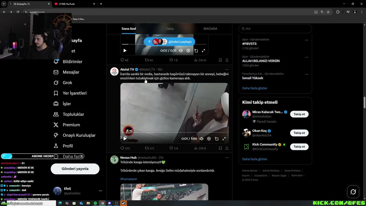Like the top post with 1 B likes

click(x=174, y=60)
